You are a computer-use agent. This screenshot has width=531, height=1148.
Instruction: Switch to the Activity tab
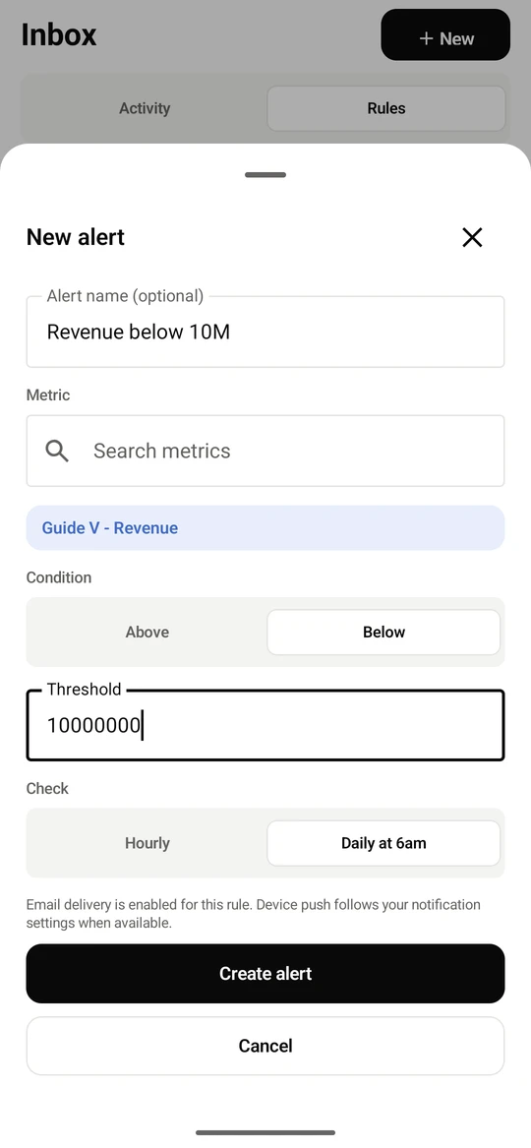145,108
